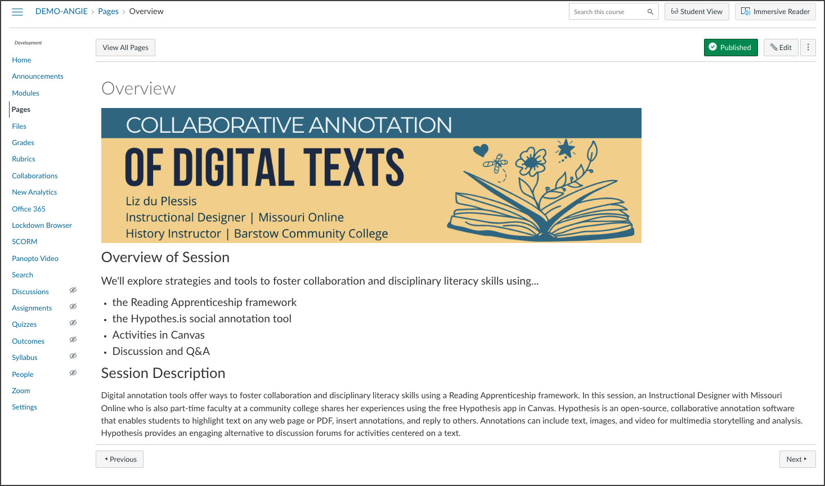Go to the Next page
The image size is (825, 486).
[797, 460]
